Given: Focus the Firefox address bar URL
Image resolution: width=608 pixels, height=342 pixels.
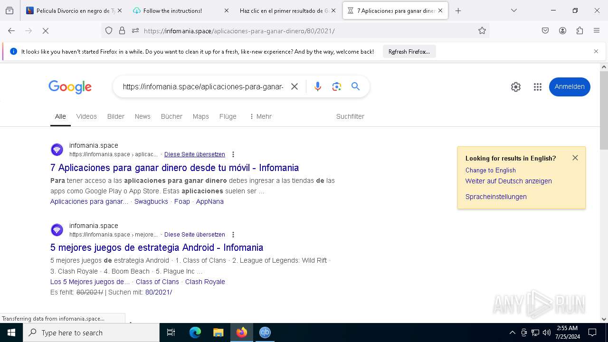Looking at the screenshot, I should tap(294, 31).
